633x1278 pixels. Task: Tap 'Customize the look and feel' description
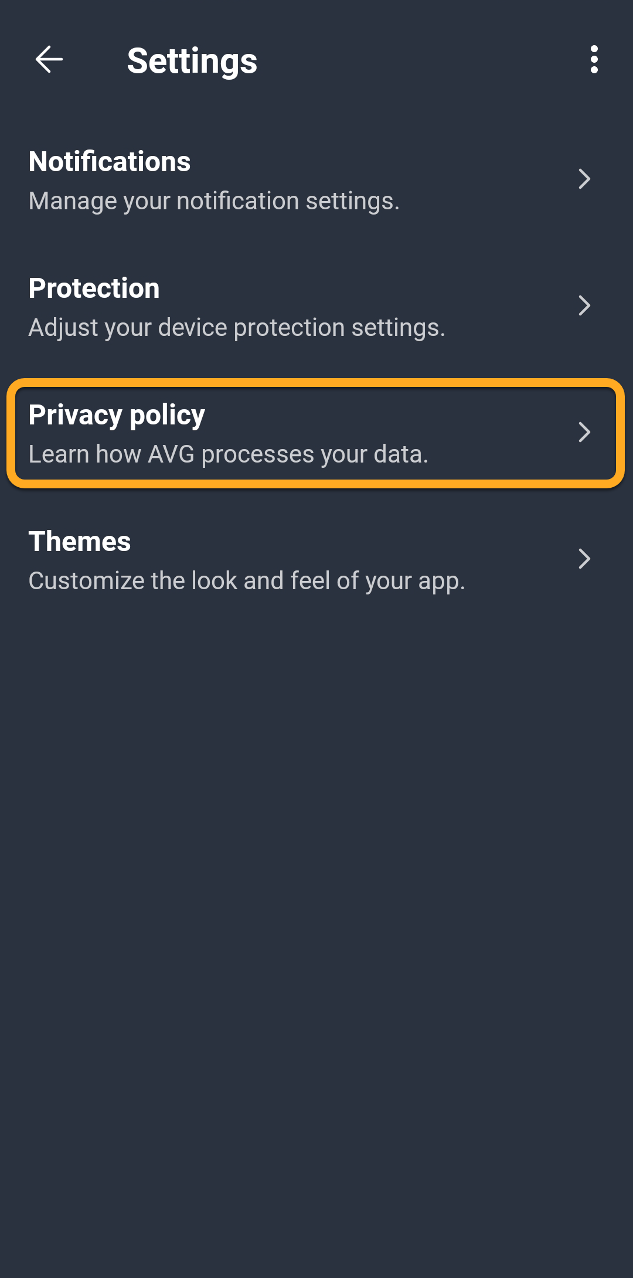247,581
